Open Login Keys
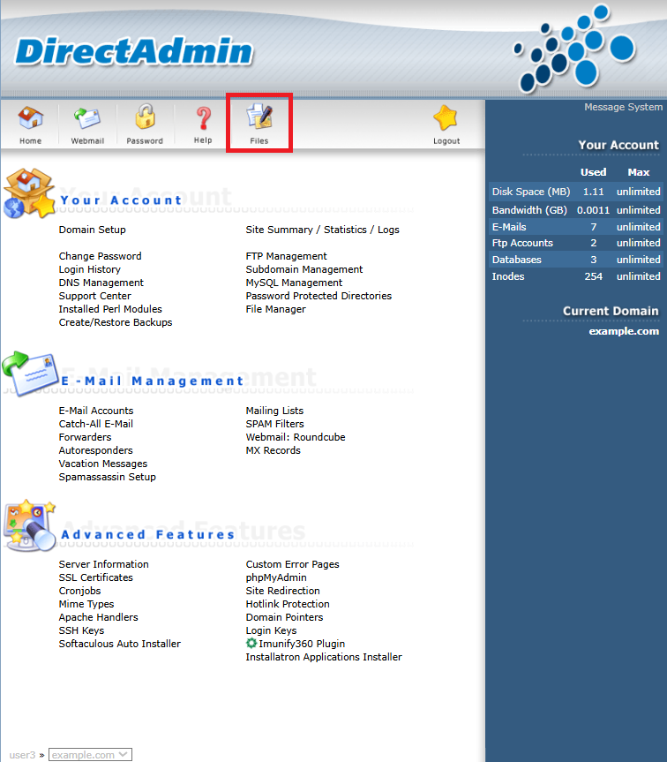The height and width of the screenshot is (762, 667). coord(272,630)
